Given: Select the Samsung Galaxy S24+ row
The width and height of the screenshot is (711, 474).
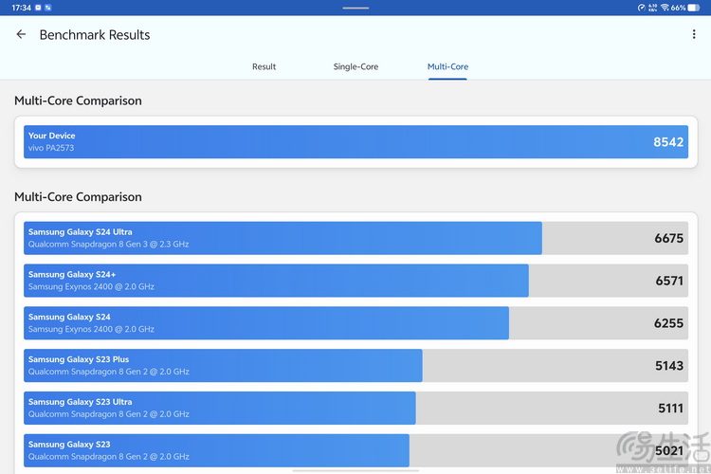Looking at the screenshot, I should click(355, 281).
